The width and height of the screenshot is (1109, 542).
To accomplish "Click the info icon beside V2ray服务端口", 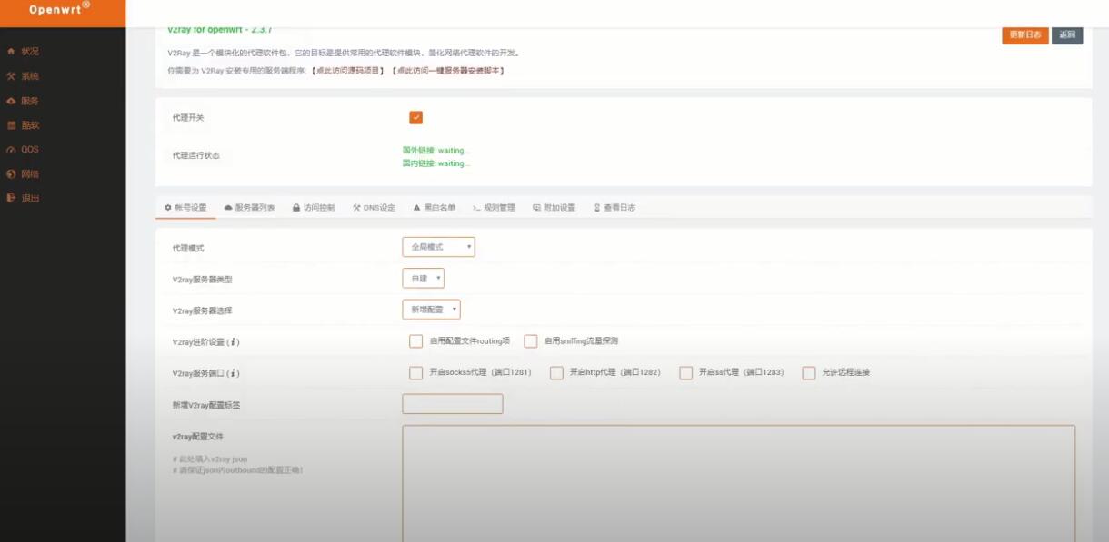I will pyautogui.click(x=234, y=373).
